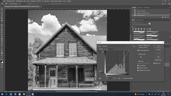Click the Параметры... button in Curves

158,60
